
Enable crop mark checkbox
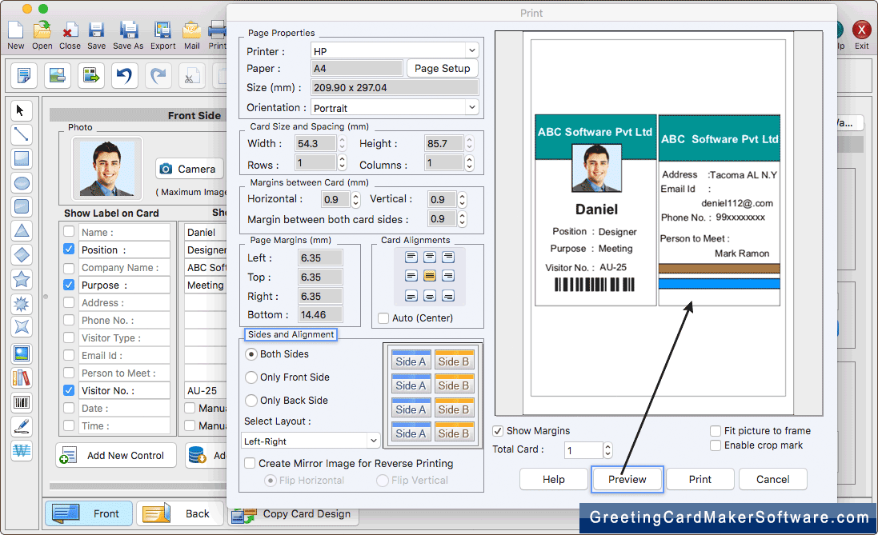(x=715, y=445)
